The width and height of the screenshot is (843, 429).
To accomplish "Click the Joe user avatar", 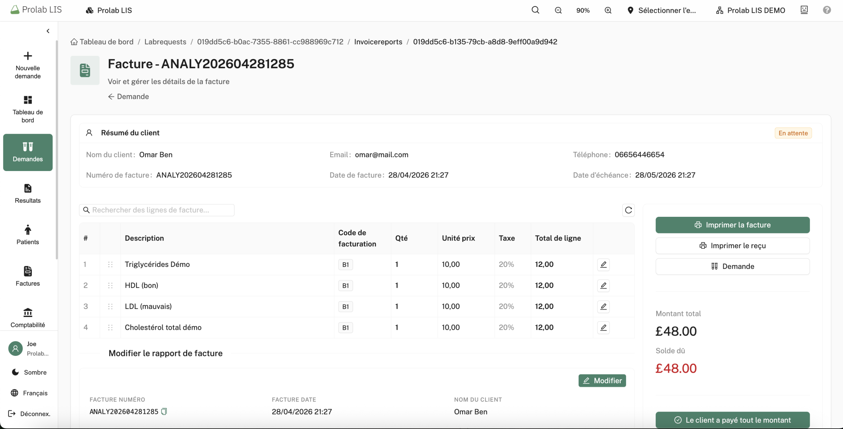I will tap(15, 348).
